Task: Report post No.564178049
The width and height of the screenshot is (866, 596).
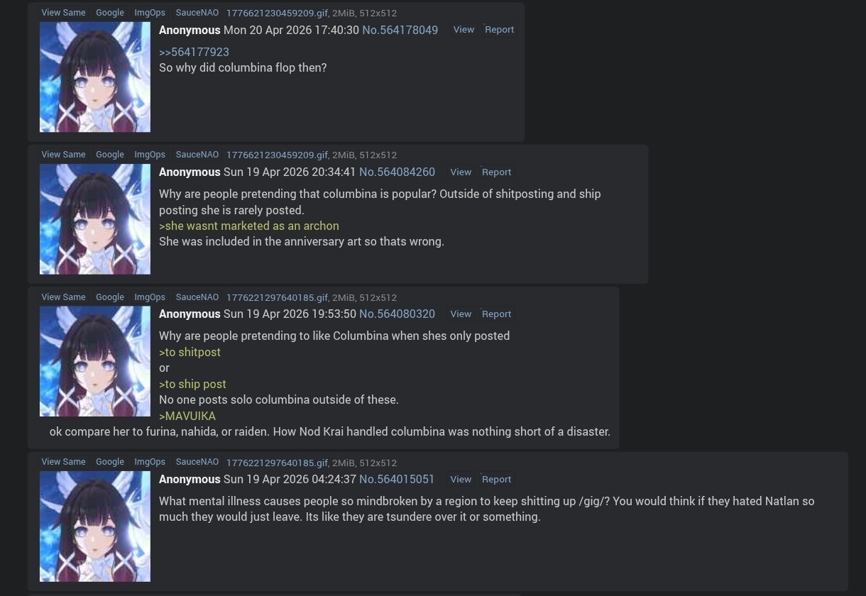Action: (x=499, y=29)
